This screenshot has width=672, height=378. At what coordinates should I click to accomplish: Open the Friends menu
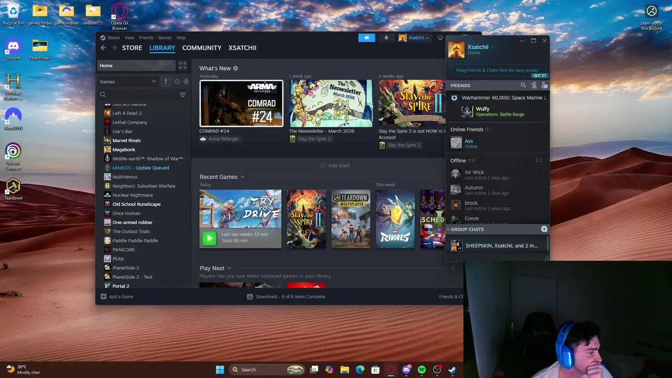(146, 38)
